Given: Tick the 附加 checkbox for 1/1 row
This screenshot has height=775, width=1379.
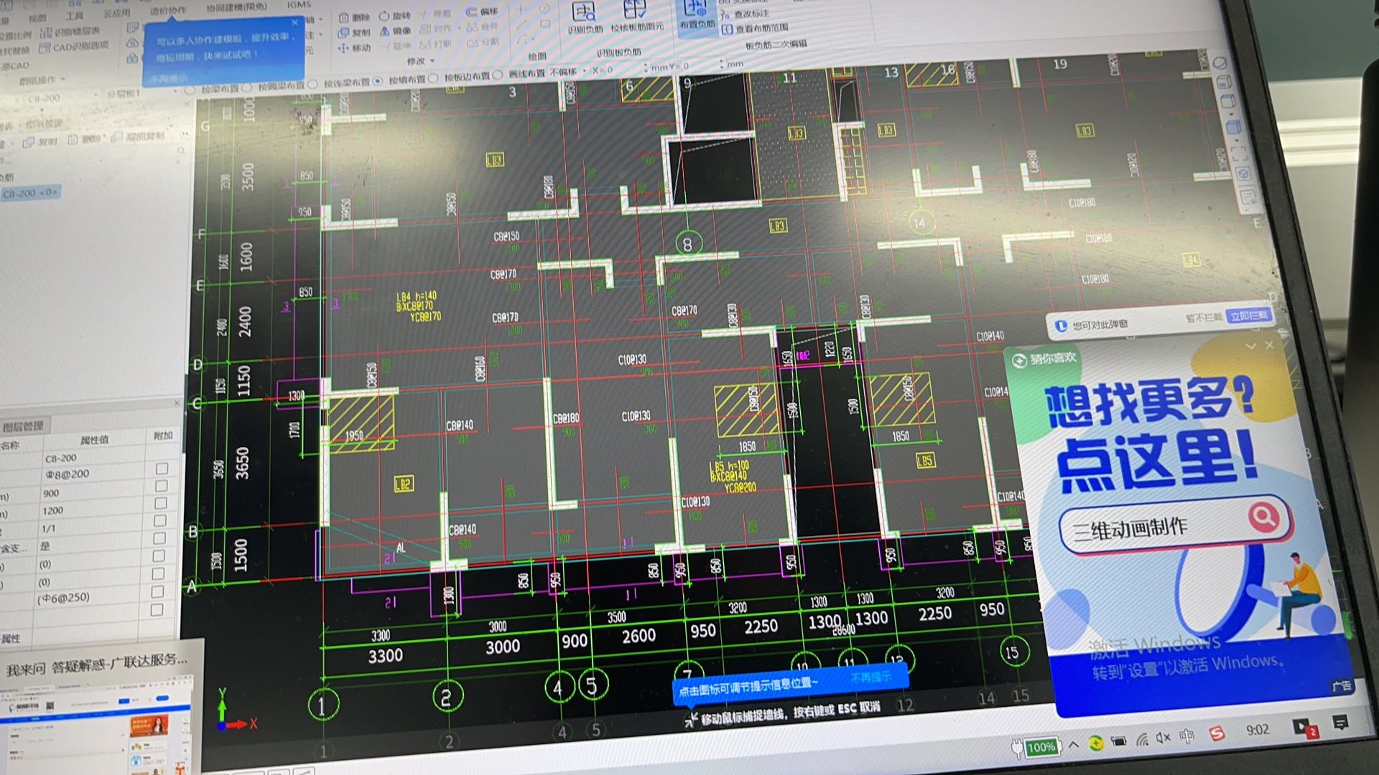Looking at the screenshot, I should 160,520.
